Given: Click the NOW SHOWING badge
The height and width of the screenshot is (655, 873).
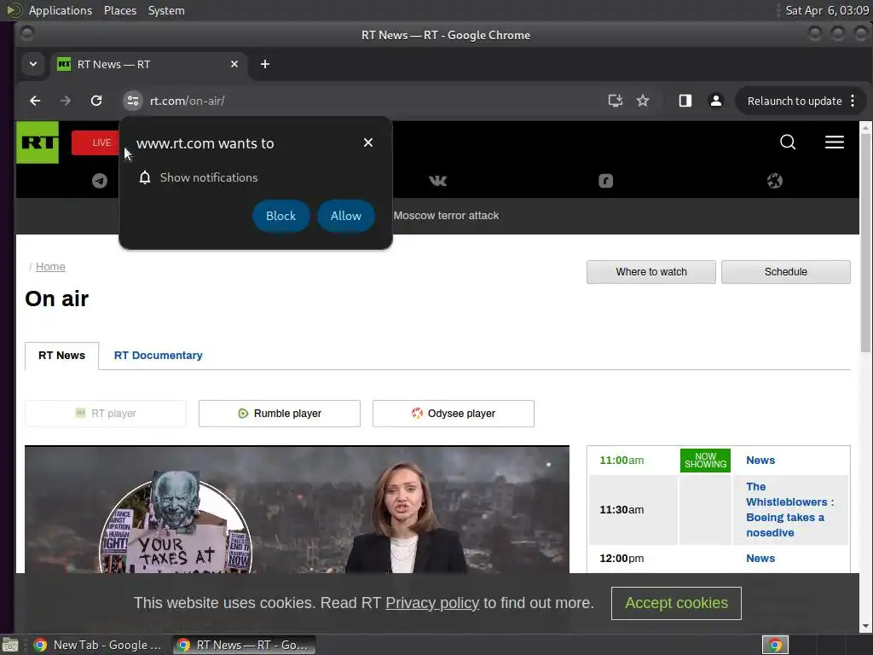Looking at the screenshot, I should click(x=705, y=461).
